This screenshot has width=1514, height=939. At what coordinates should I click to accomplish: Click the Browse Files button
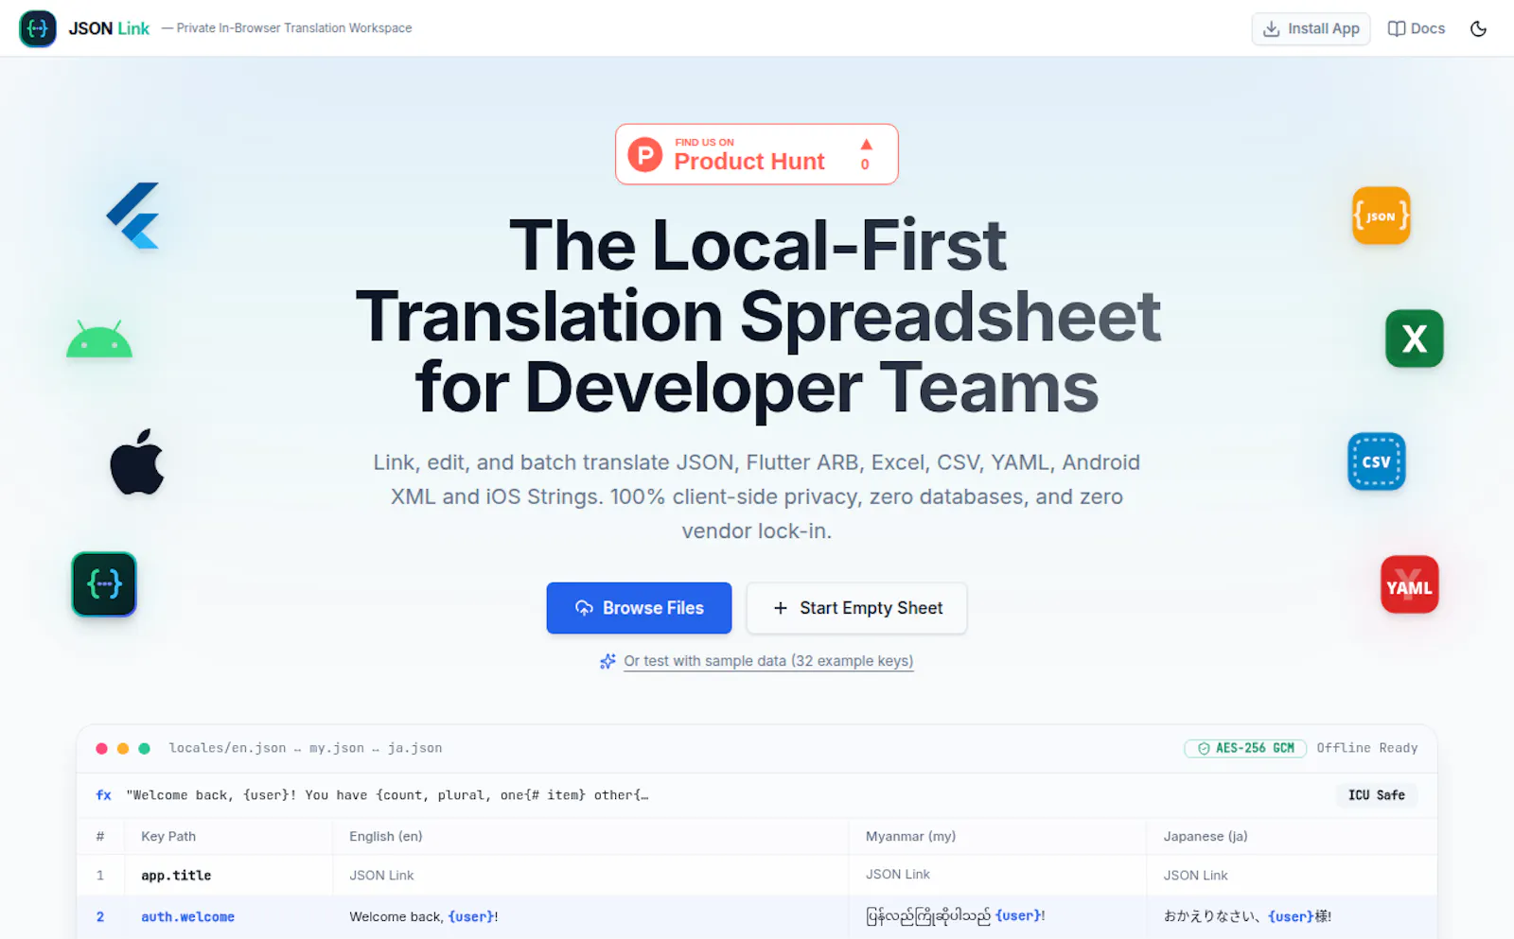click(x=639, y=608)
